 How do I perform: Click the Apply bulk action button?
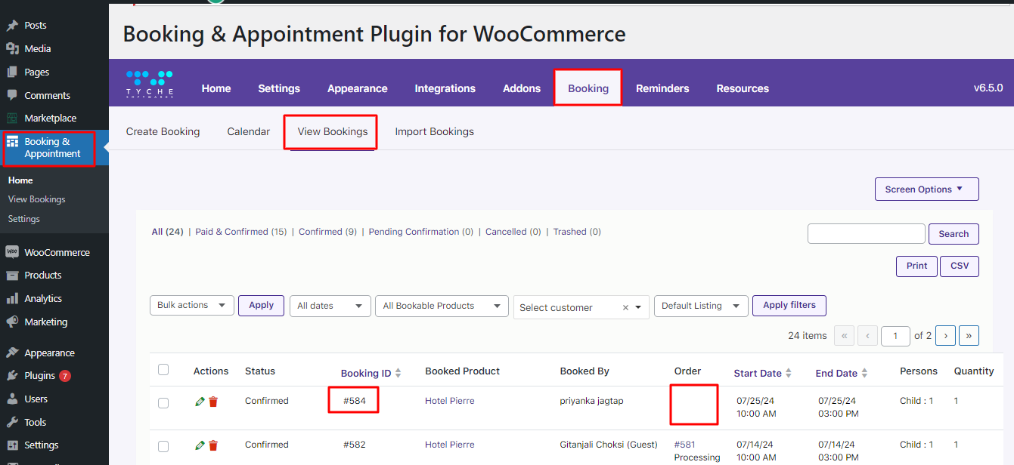point(262,305)
